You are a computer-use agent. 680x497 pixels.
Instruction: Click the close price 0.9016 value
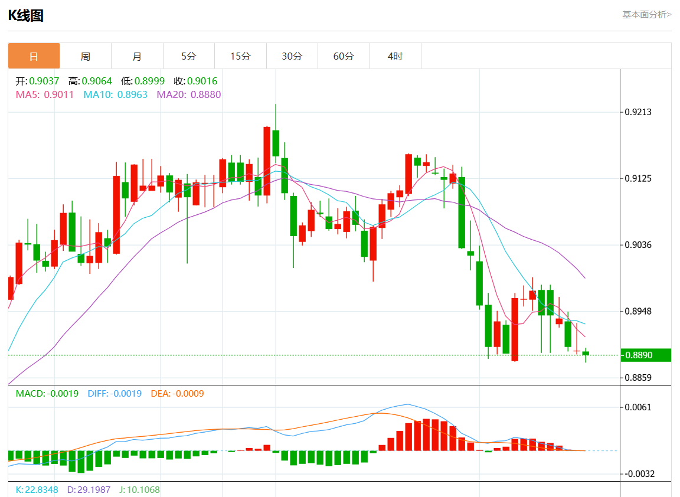pyautogui.click(x=202, y=81)
